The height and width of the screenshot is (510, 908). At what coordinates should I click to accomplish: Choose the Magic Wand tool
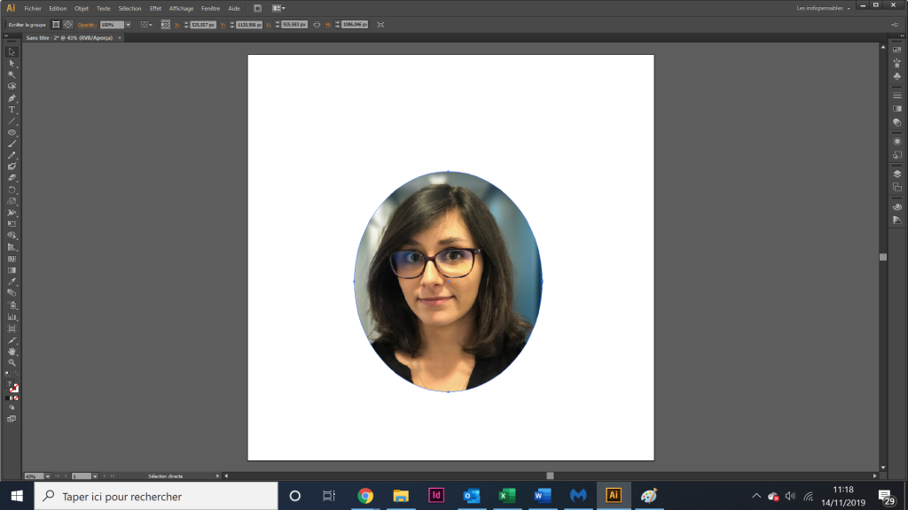click(x=12, y=74)
